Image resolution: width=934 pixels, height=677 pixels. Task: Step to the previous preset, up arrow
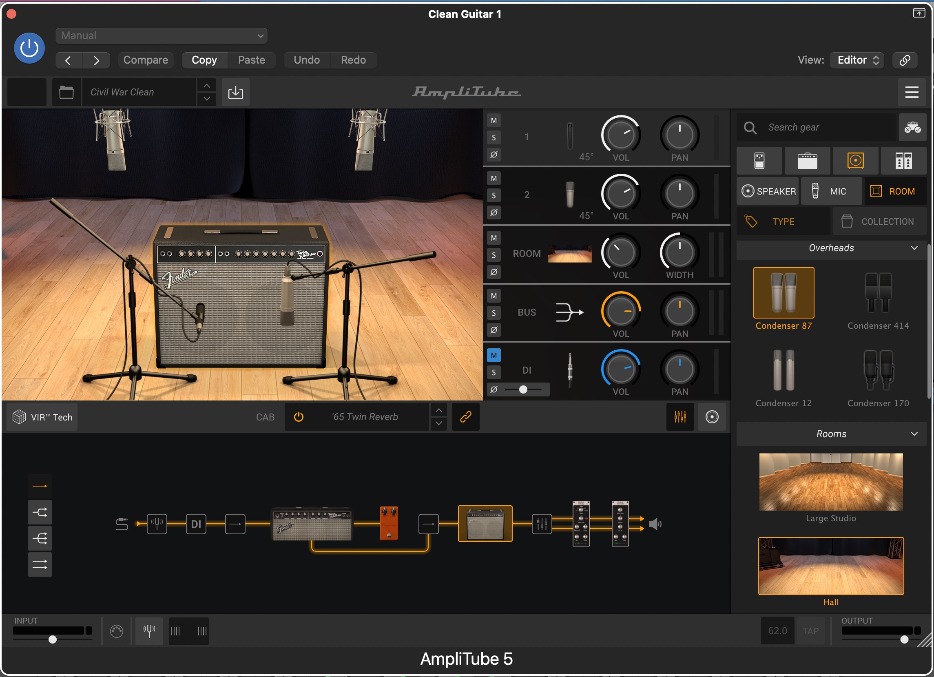pyautogui.click(x=207, y=86)
